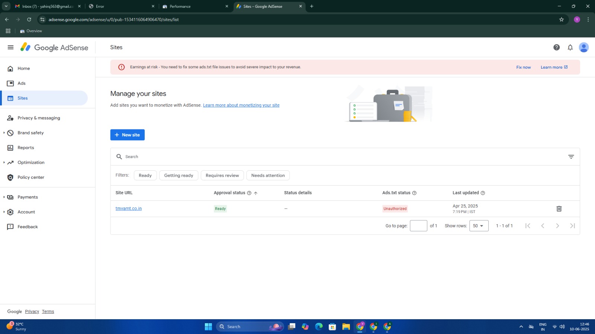Open the tmvamt.co.in site link
Screen dimensions: 595x334
(x=129, y=209)
